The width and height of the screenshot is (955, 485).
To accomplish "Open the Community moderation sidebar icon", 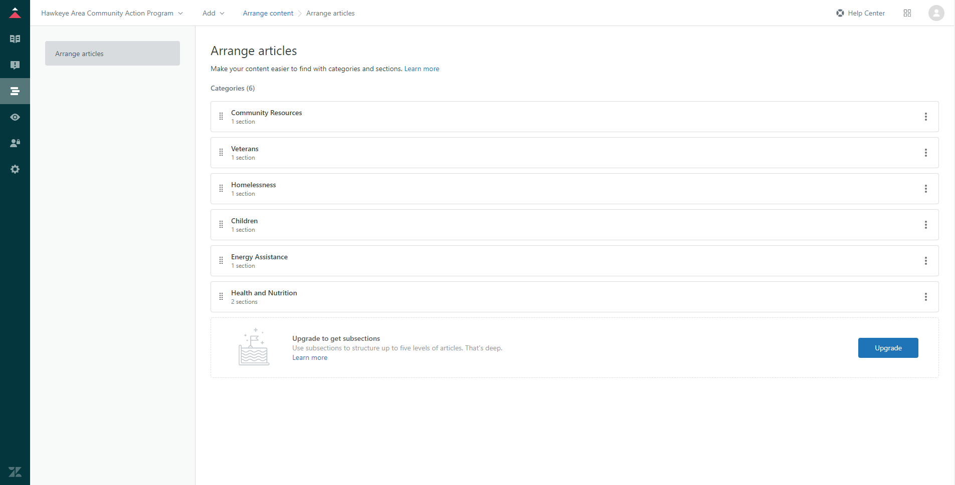I will pos(15,65).
